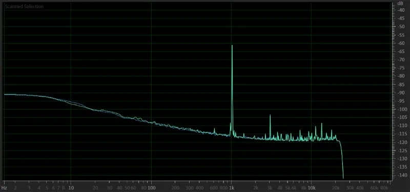Viewport: 410px width, 192px height.
Task: Click the '-75' dB scale label
Action: (x=401, y=68)
